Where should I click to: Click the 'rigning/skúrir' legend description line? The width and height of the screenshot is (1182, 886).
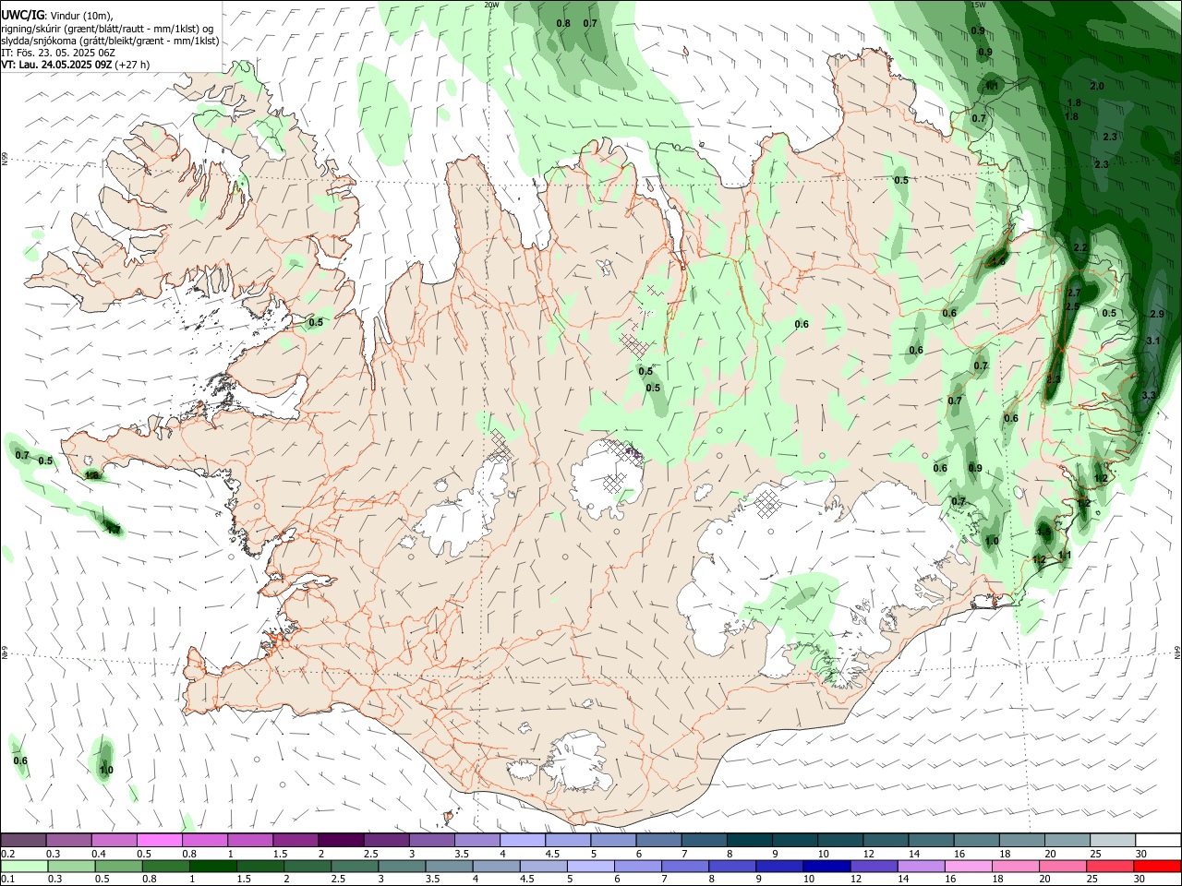(x=107, y=29)
